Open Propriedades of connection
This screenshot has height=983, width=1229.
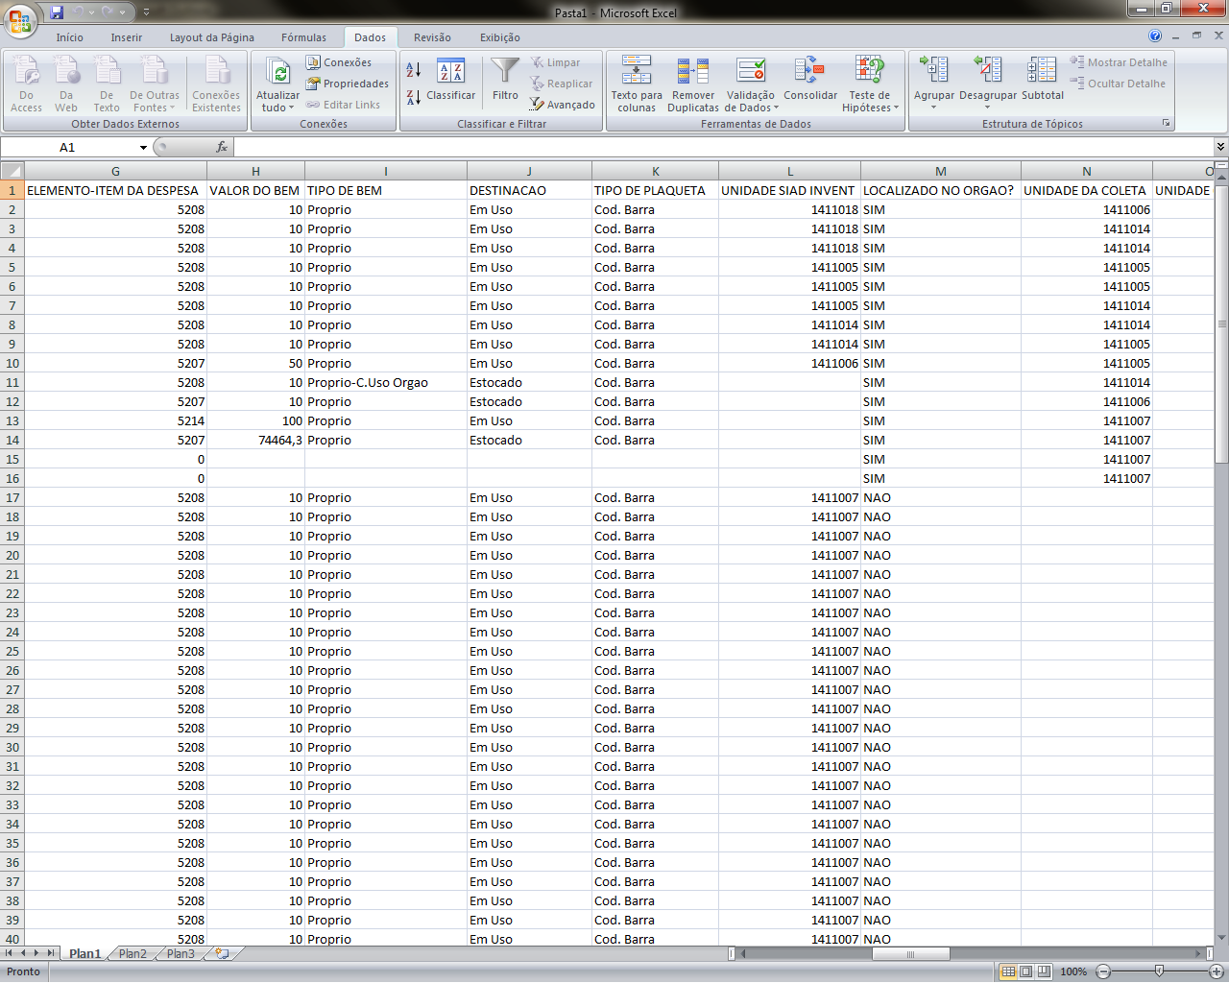coord(348,84)
